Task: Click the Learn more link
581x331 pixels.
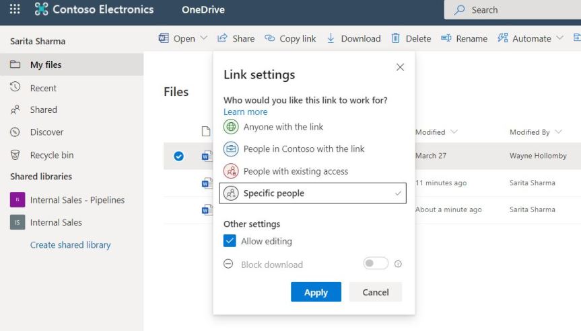Action: [245, 111]
